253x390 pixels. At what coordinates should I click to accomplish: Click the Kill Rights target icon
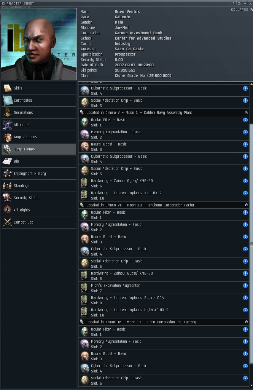8,210
